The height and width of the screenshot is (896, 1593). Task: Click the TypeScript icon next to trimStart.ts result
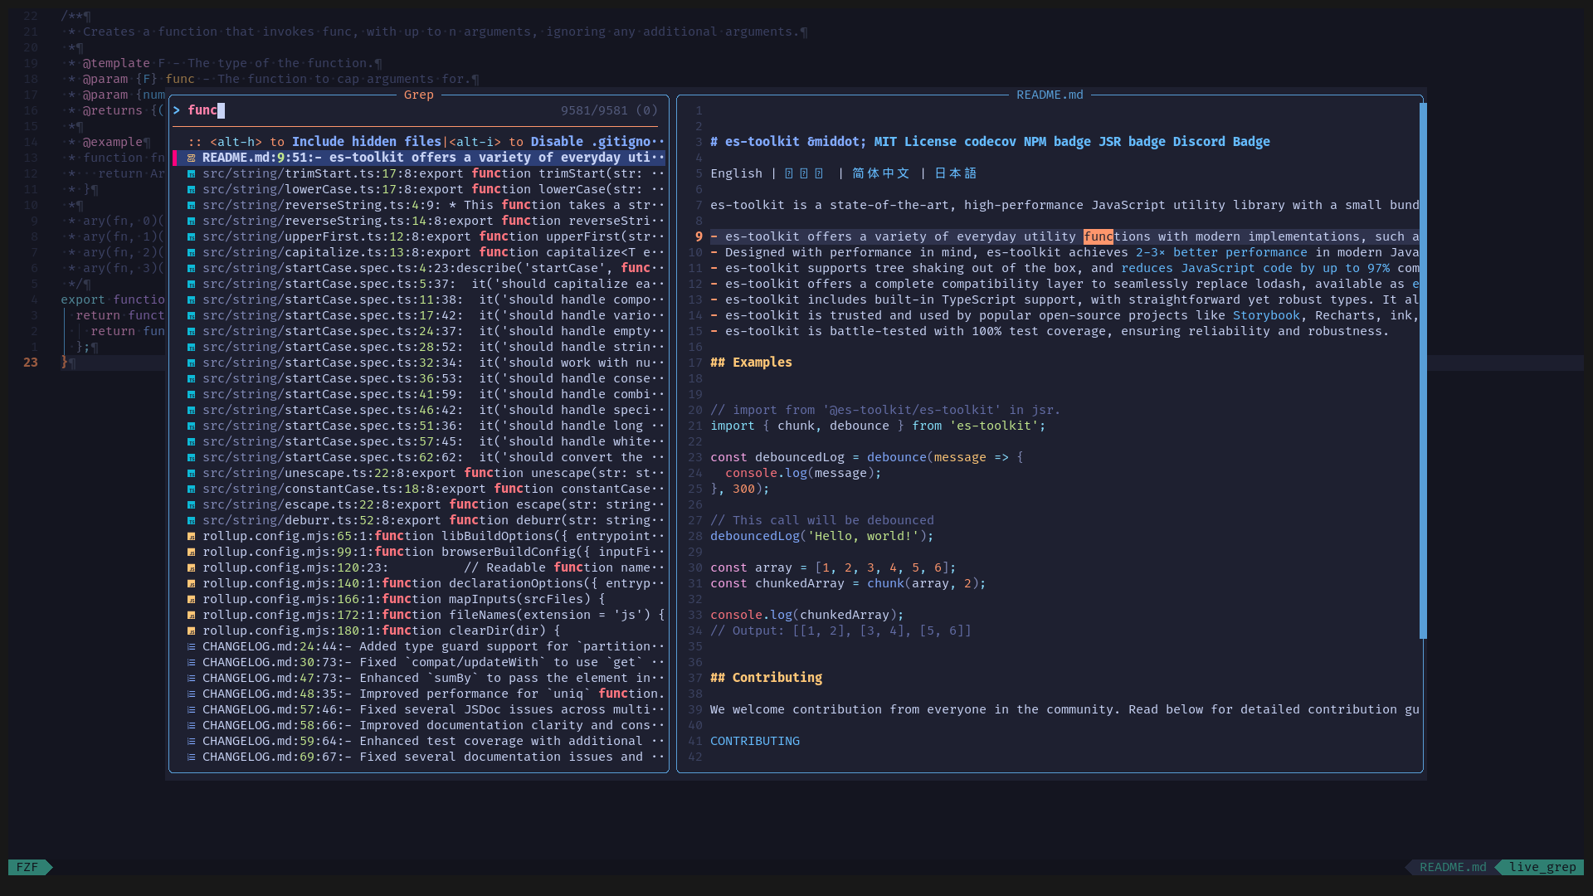coord(192,173)
